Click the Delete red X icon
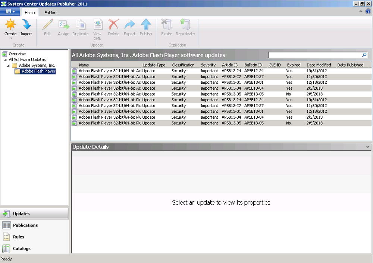This screenshot has width=373, height=263. (114, 25)
